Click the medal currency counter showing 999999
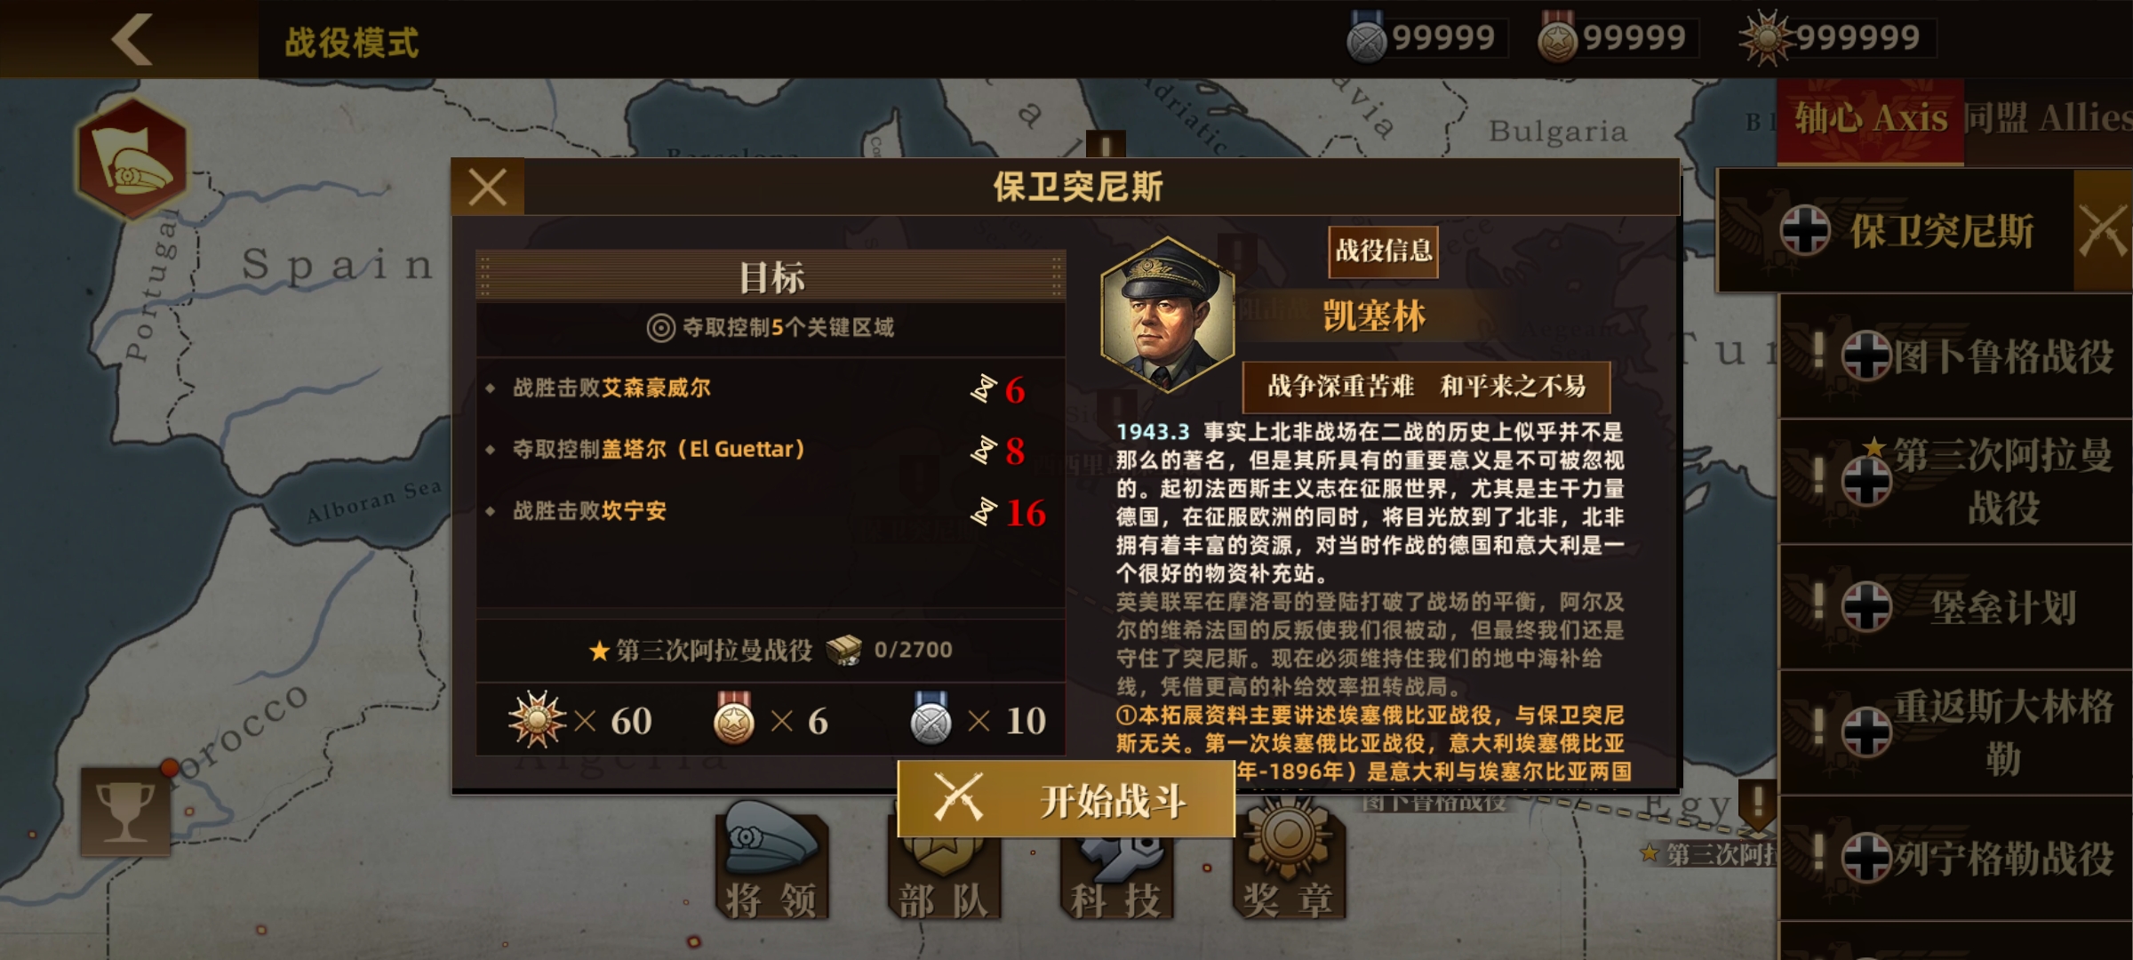2133x960 pixels. (1838, 38)
